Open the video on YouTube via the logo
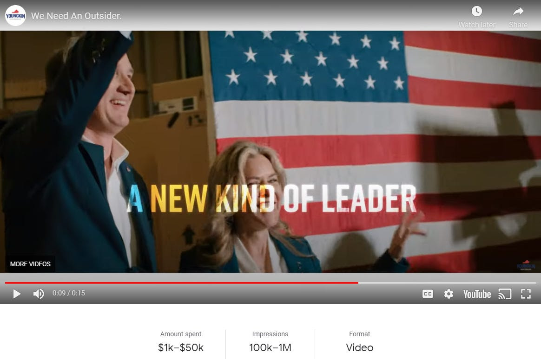 pyautogui.click(x=477, y=294)
